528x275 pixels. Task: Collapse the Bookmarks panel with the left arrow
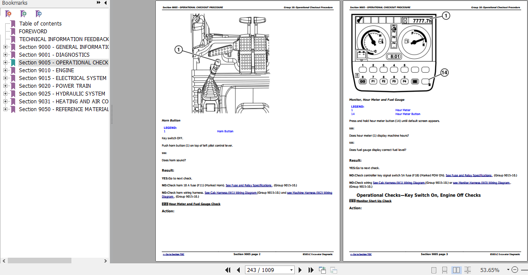tap(106, 3)
